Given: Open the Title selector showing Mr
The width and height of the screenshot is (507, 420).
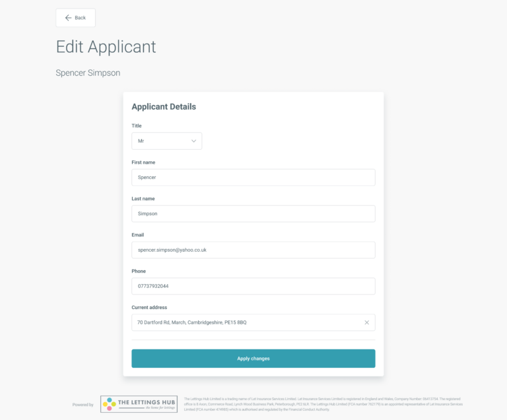Looking at the screenshot, I should 166,141.
